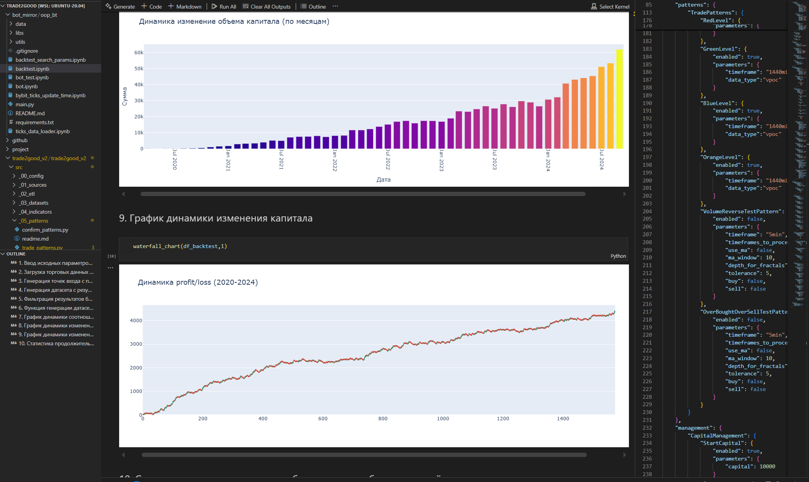Open bot_test.ipynb file
Image resolution: width=809 pixels, height=482 pixels.
point(32,77)
